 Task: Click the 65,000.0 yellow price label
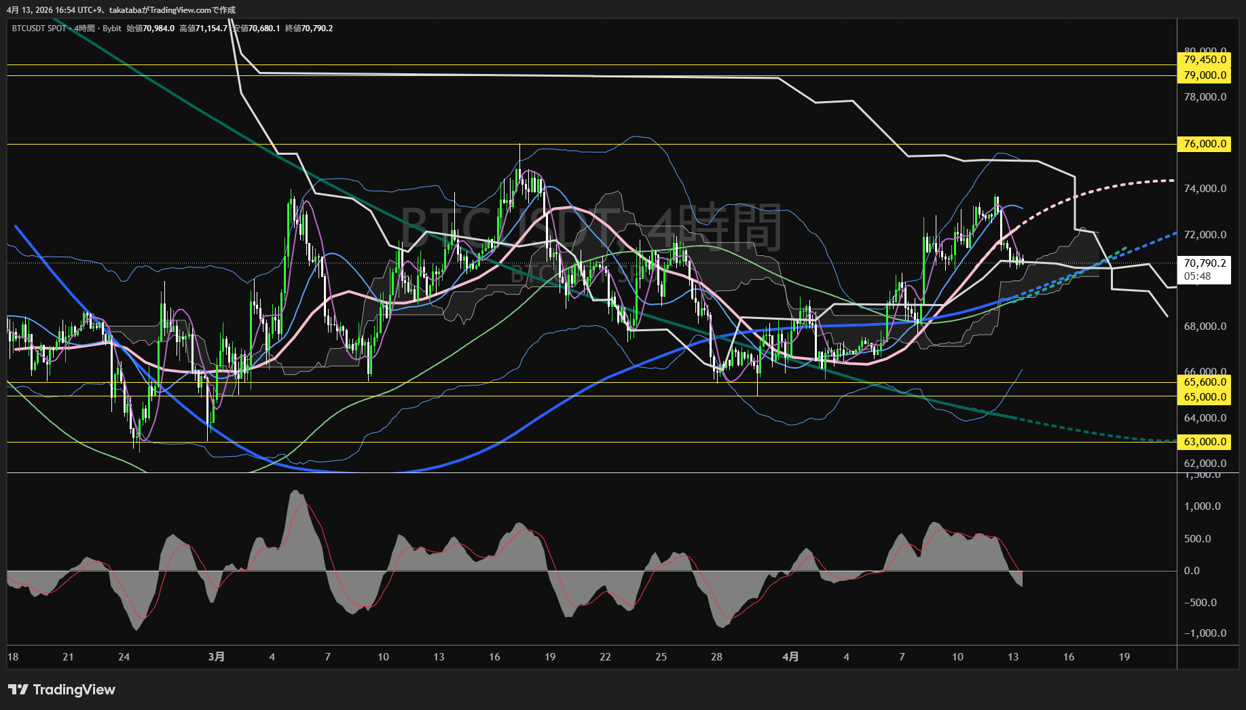(1204, 397)
